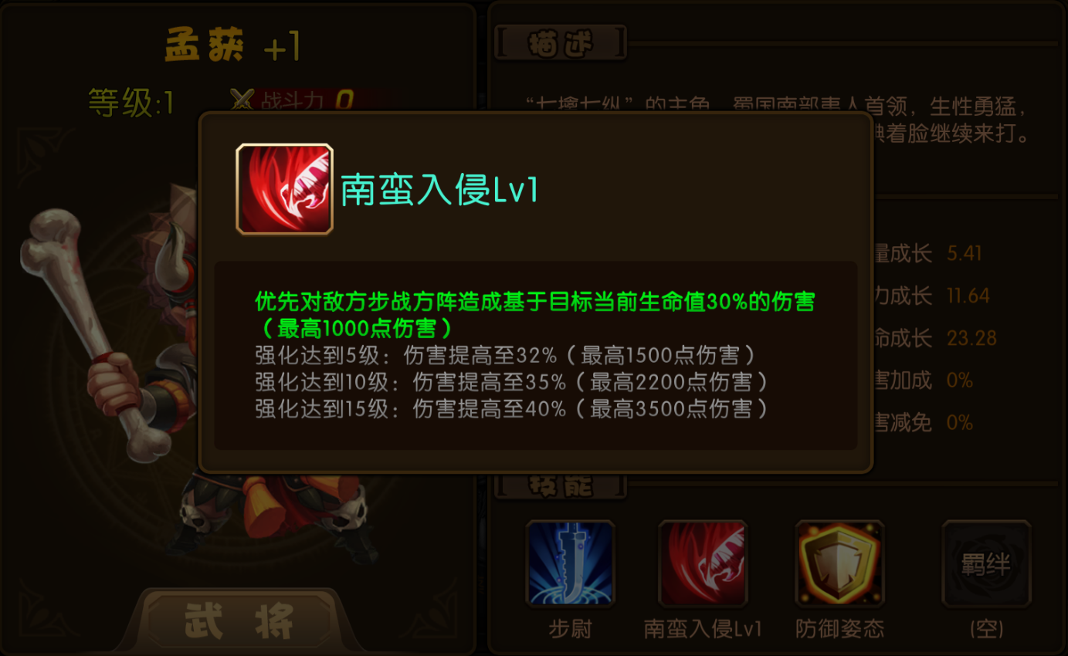Click the green skill effect description text
Viewport: 1068px width, 656px height.
tap(534, 314)
